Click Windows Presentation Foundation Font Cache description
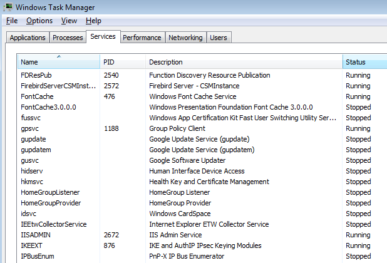 coord(231,107)
